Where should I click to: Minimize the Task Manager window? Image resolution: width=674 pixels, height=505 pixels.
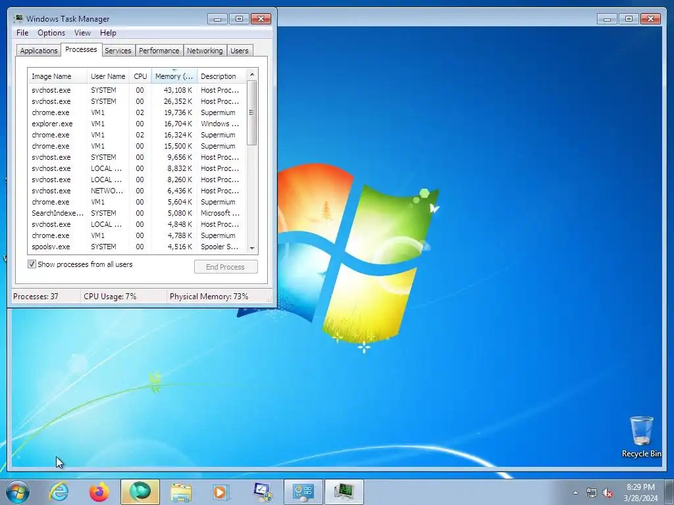pyautogui.click(x=217, y=19)
